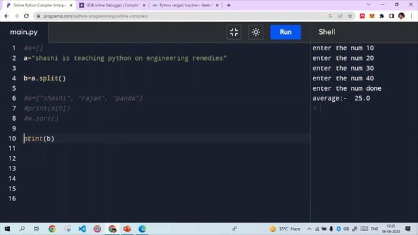
Task: Click the print(b) line in editor
Action: click(39, 138)
